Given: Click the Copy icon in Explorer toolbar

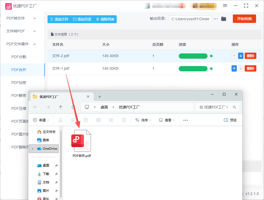Looking at the screenshot, I should (x=73, y=120).
